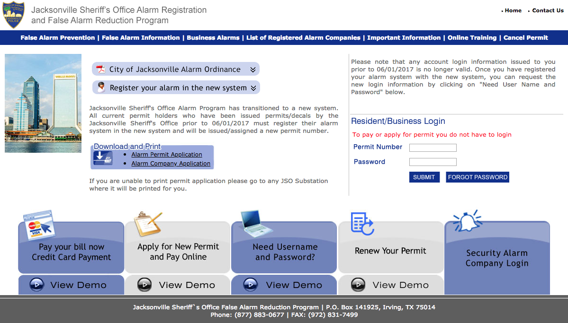
Task: Click the Jacksonville skyline photo
Action: pyautogui.click(x=43, y=103)
